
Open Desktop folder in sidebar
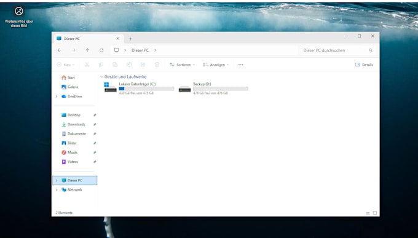(x=71, y=115)
